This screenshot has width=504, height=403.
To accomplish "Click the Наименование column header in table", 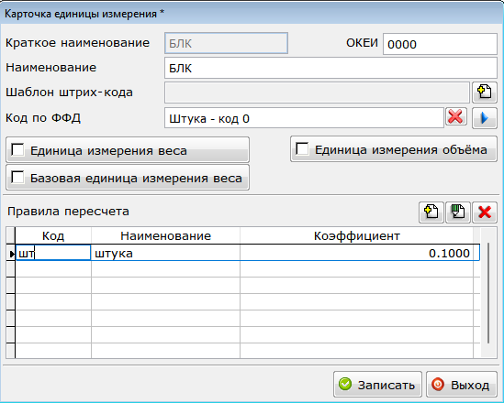I will [165, 236].
